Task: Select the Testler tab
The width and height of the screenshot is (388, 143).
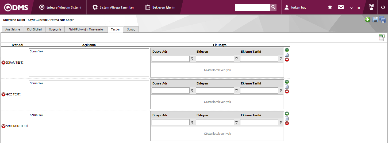Action: tap(116, 29)
